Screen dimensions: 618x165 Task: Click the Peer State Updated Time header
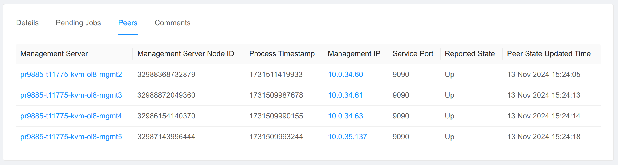[x=549, y=54]
